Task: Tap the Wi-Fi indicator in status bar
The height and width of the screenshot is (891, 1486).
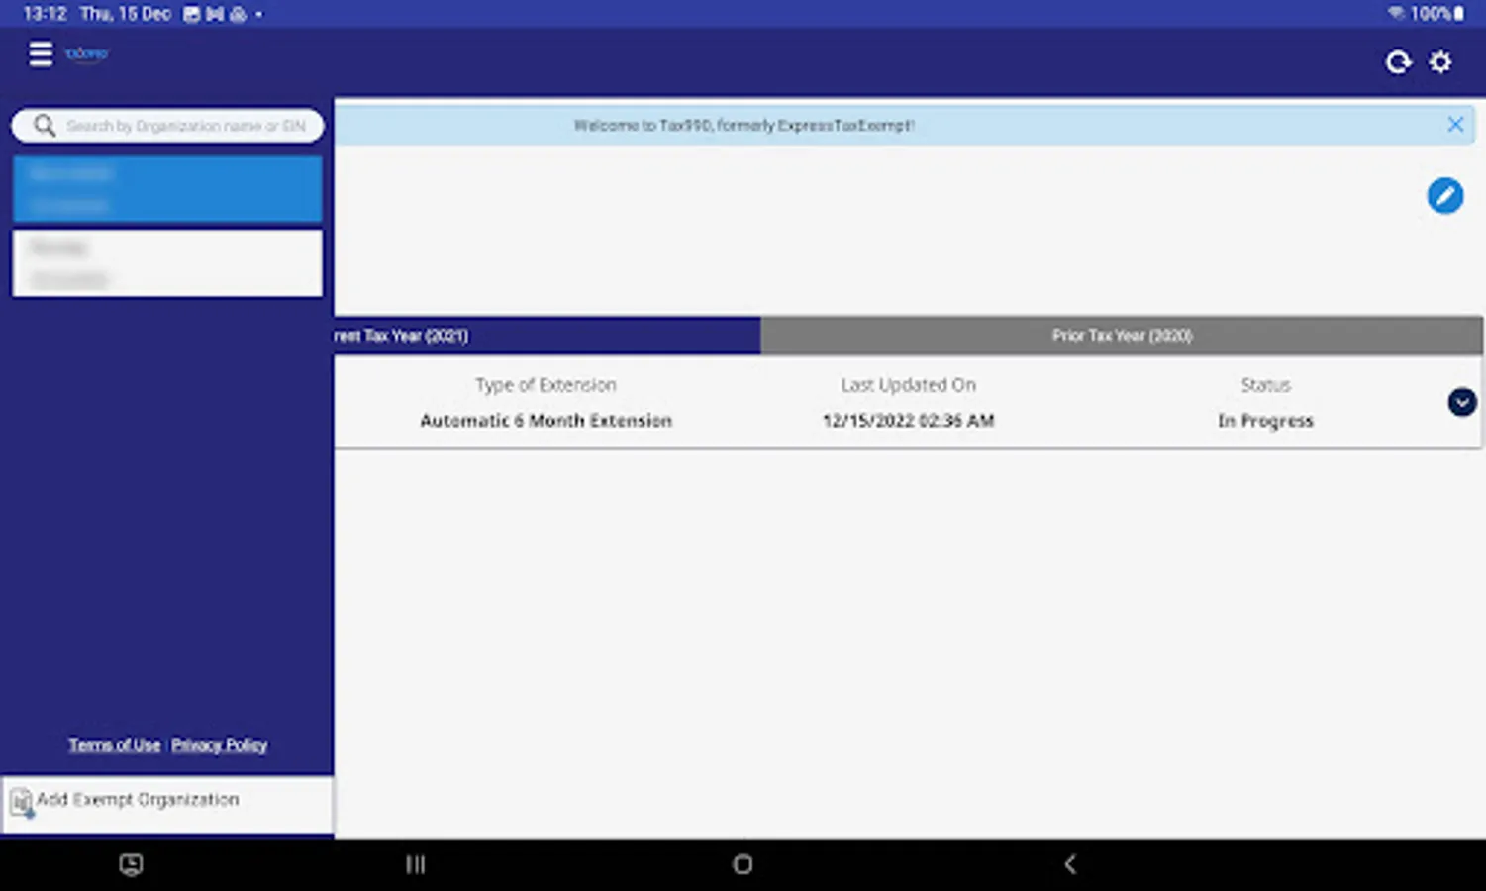Action: point(1396,14)
